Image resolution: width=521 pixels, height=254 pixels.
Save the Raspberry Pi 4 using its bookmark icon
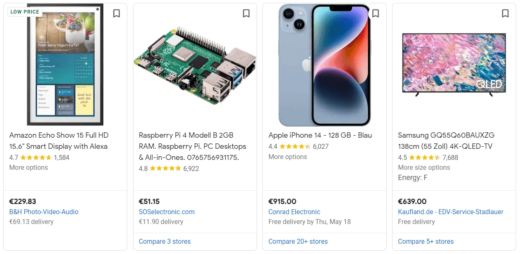pos(246,14)
